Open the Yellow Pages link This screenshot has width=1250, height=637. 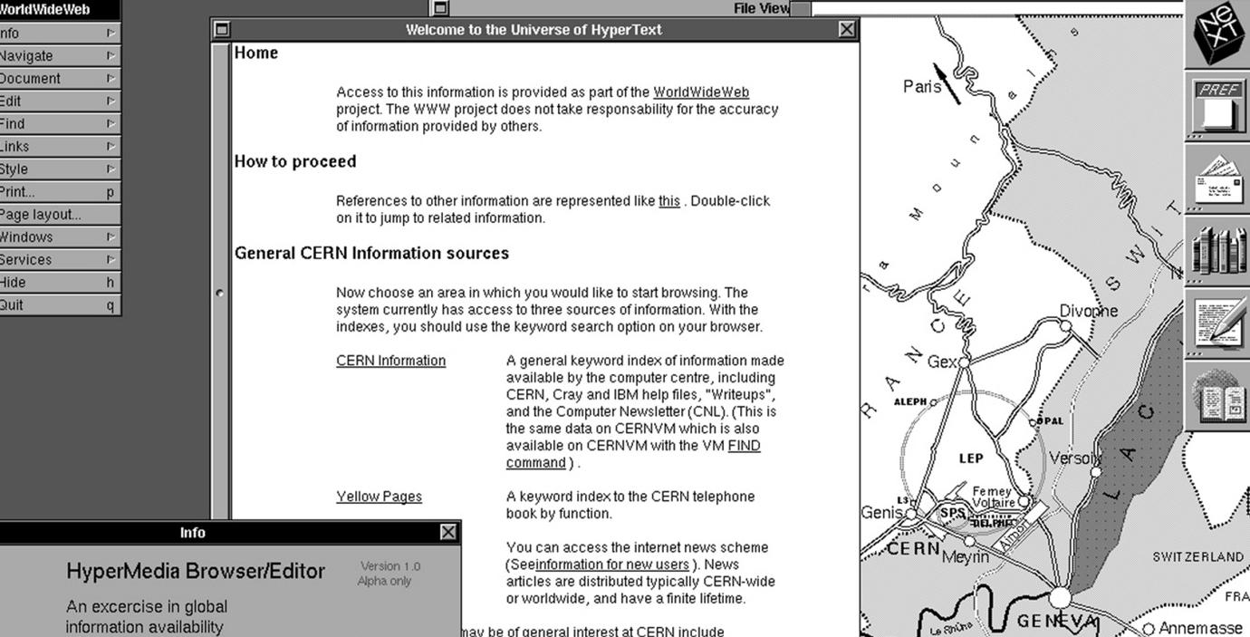(x=379, y=496)
